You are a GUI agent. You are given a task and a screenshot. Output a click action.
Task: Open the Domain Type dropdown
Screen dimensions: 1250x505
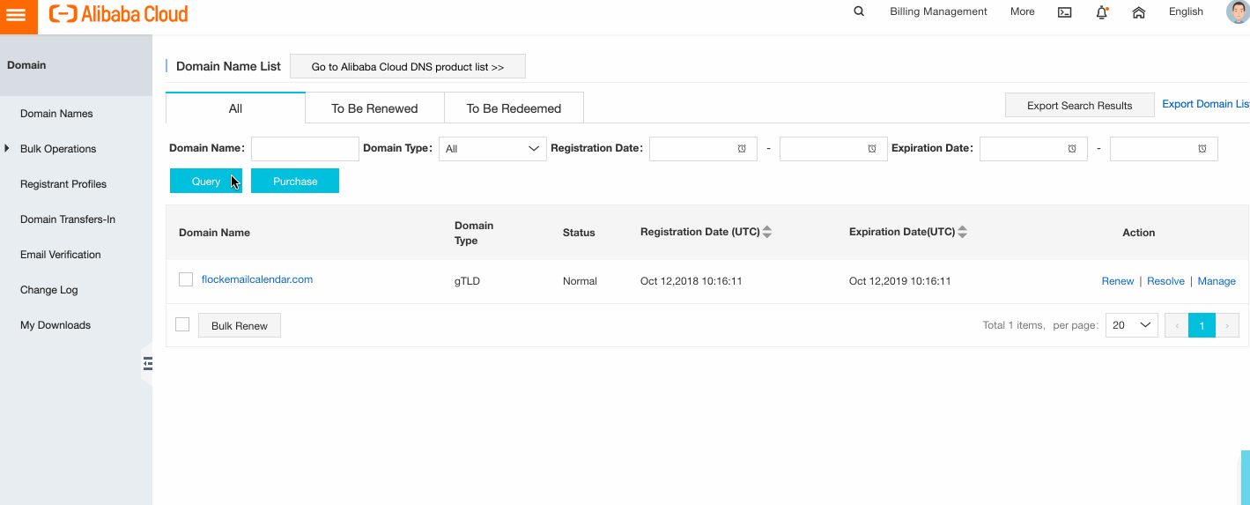492,149
